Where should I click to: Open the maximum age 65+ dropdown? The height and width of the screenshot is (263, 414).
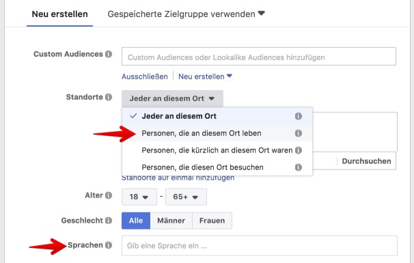click(186, 197)
